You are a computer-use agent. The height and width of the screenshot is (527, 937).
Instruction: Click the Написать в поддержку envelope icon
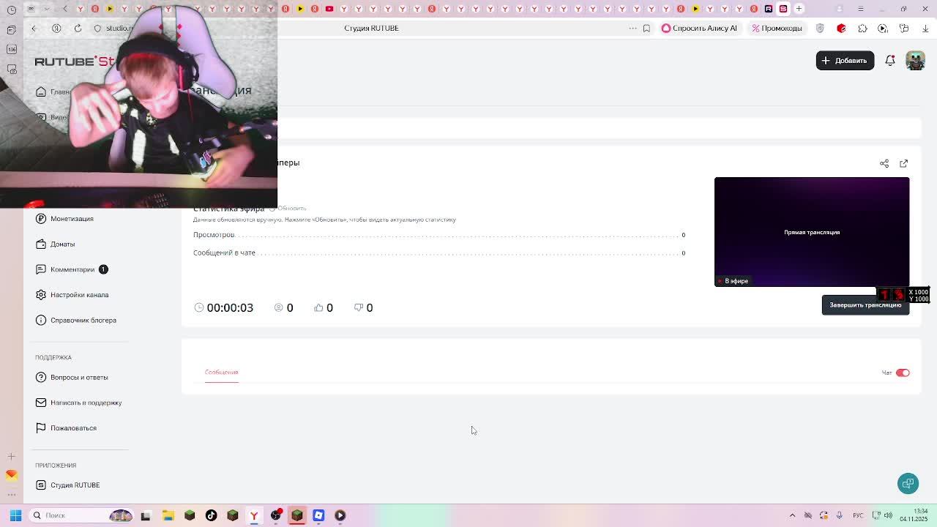click(41, 403)
